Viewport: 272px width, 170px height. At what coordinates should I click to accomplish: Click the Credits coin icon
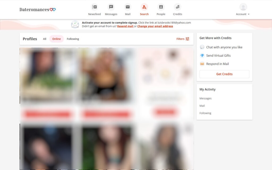[177, 7]
